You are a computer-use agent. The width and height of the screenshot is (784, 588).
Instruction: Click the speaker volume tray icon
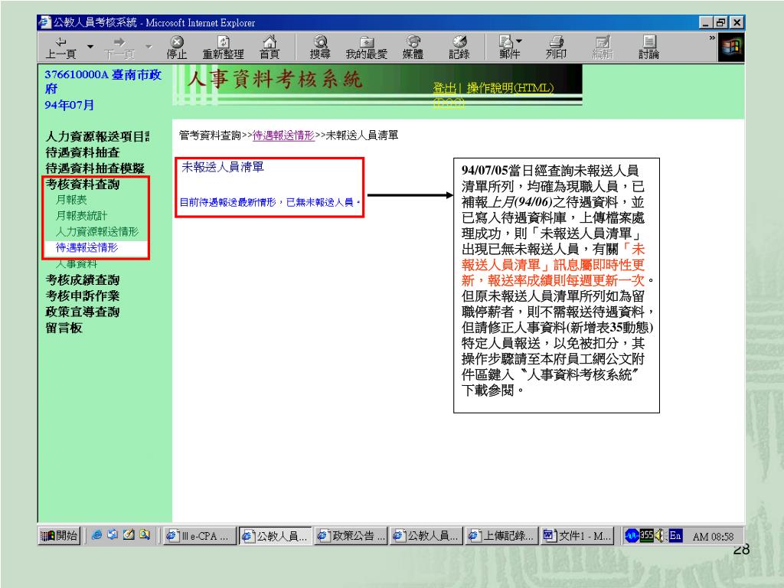pyautogui.click(x=661, y=535)
